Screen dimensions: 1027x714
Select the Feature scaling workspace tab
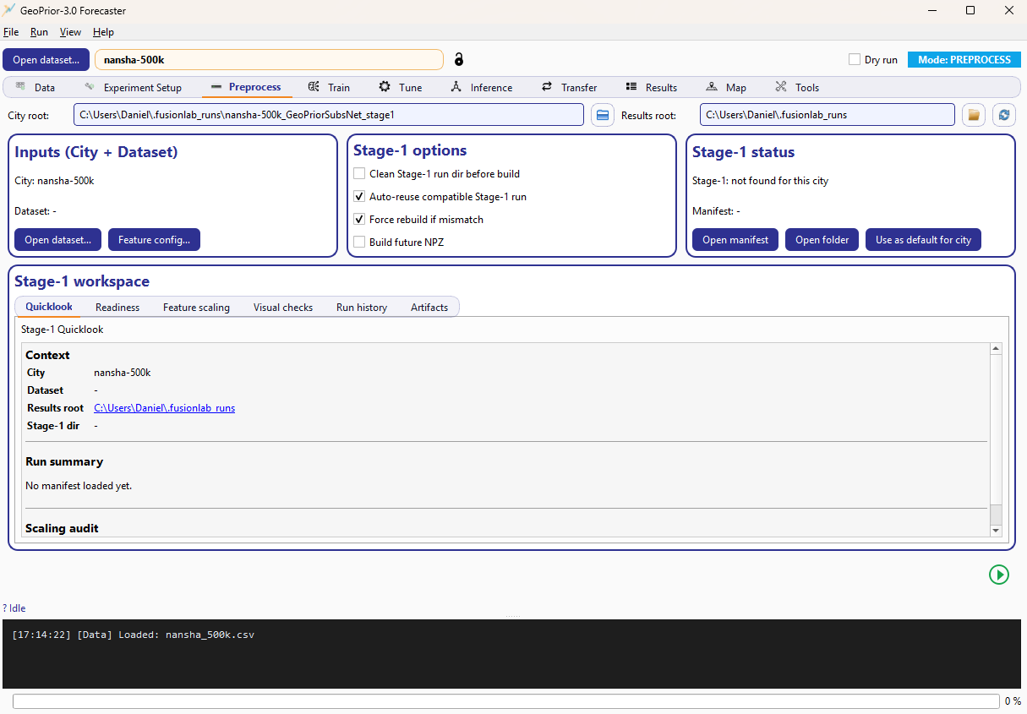click(x=196, y=308)
